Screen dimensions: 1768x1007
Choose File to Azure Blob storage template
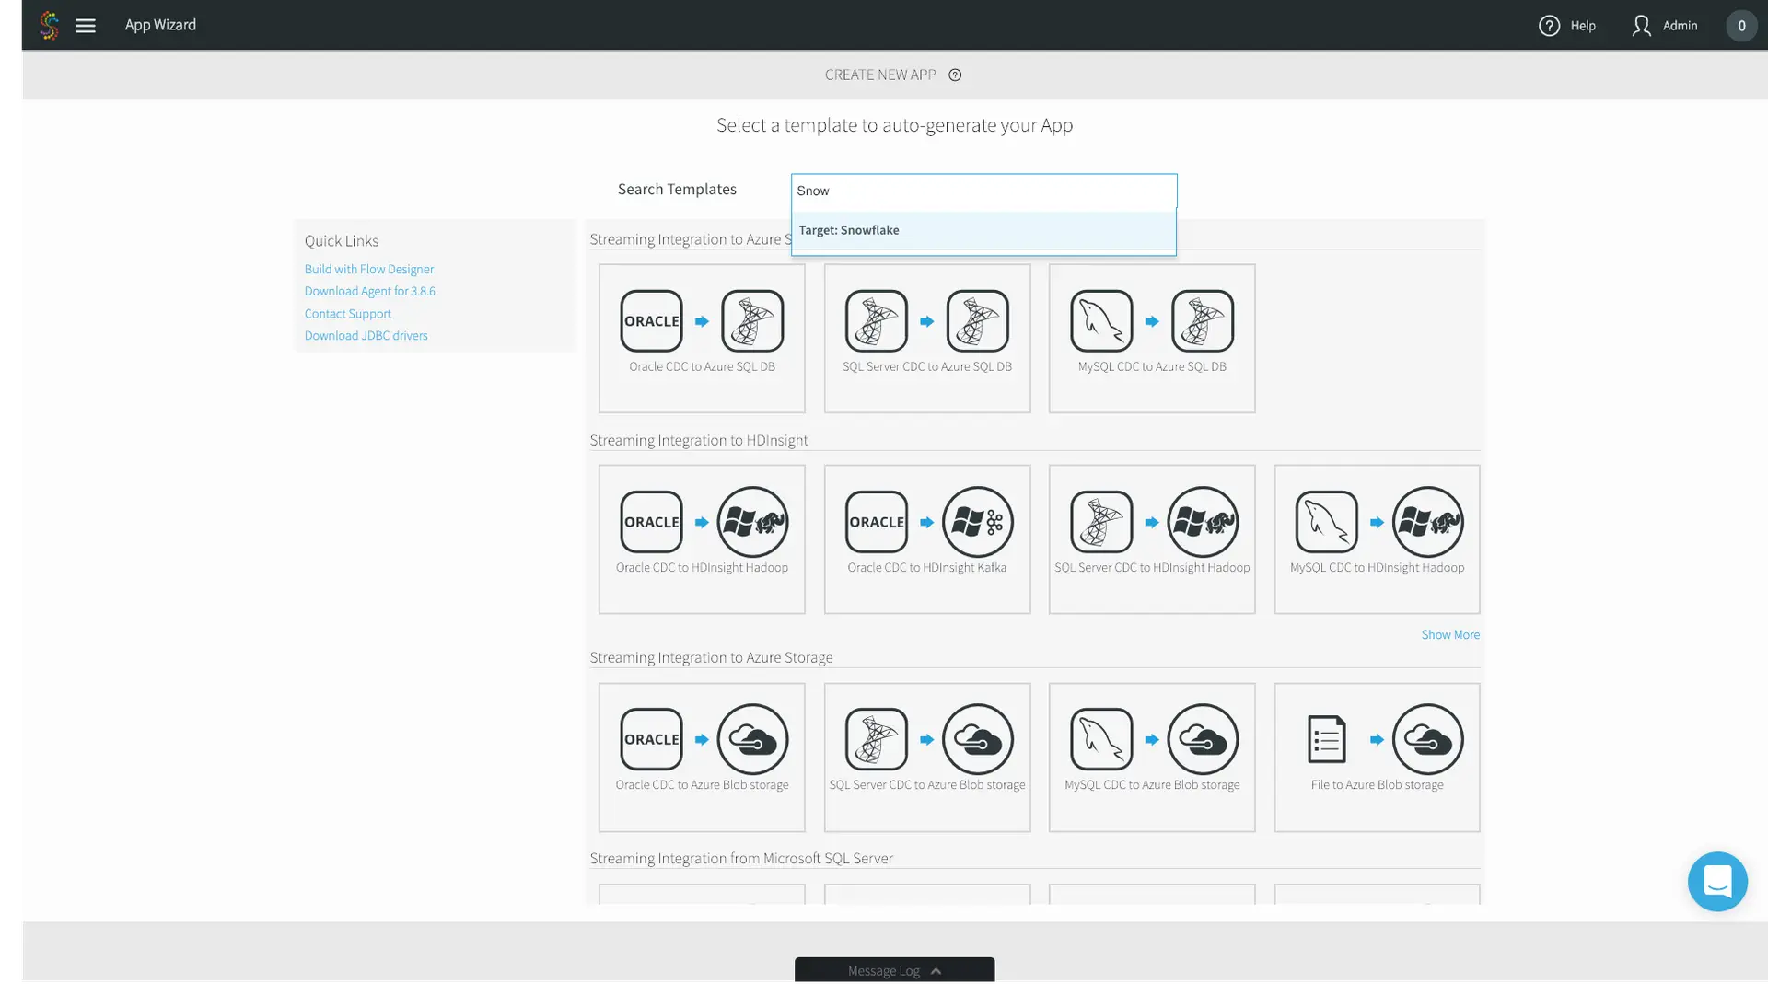click(1377, 757)
